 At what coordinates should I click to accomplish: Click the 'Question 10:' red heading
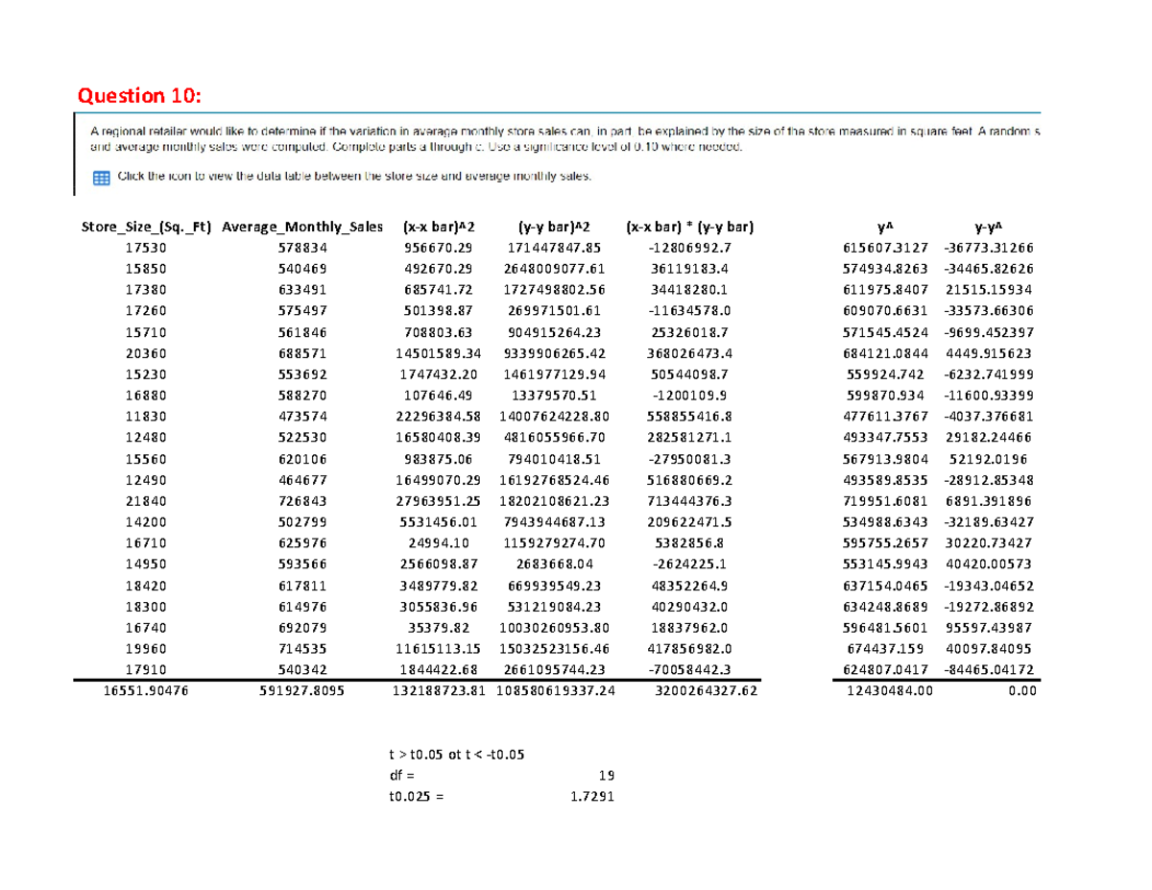pos(139,95)
